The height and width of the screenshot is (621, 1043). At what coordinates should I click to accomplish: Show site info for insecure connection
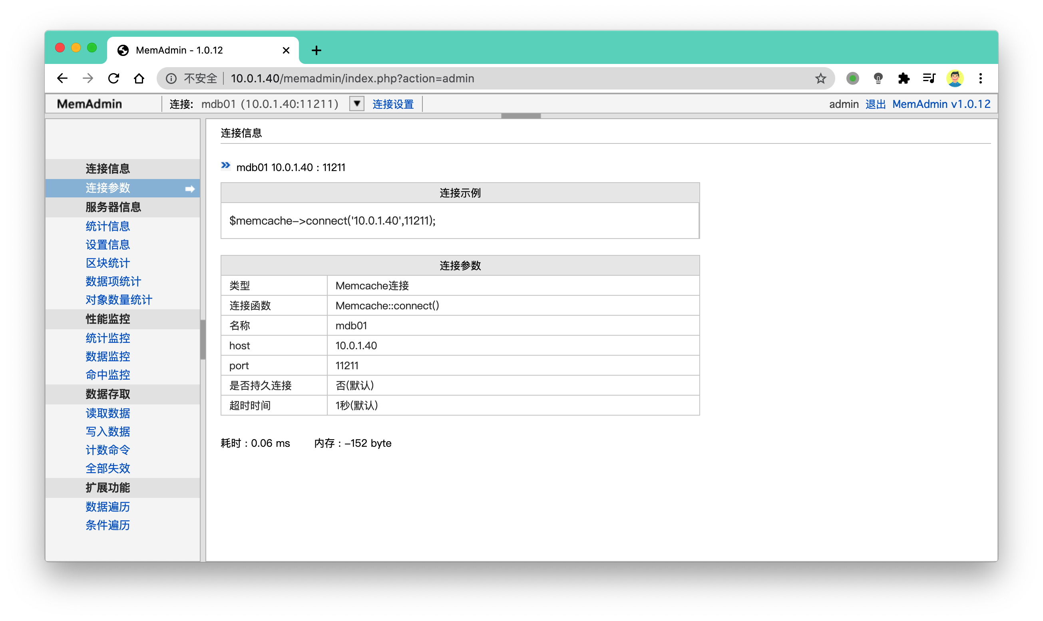171,78
